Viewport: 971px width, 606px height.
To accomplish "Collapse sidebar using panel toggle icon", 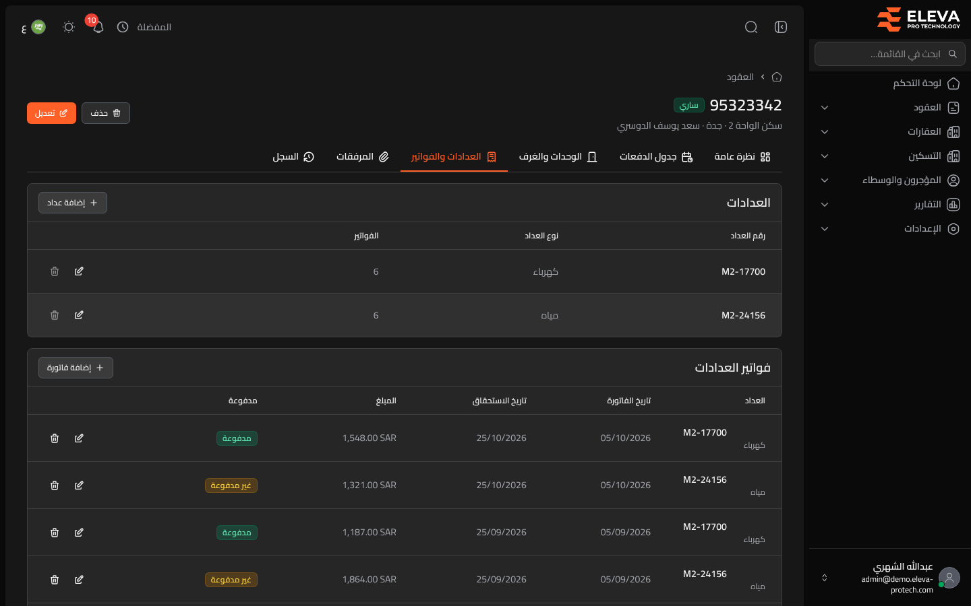I will (781, 27).
